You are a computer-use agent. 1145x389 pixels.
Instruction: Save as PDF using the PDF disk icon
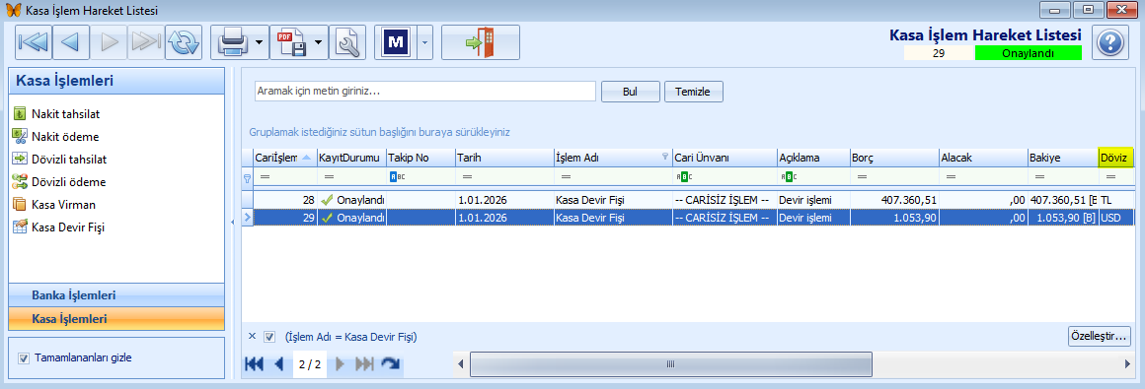point(292,43)
